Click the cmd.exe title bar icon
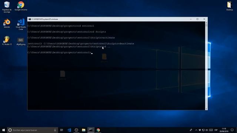The height and width of the screenshot is (133, 237). 30,19
